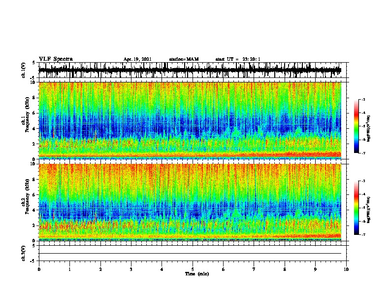Select the date text "Apr. 19, 2021"
Screen dimensions: 390x302
tap(137, 59)
